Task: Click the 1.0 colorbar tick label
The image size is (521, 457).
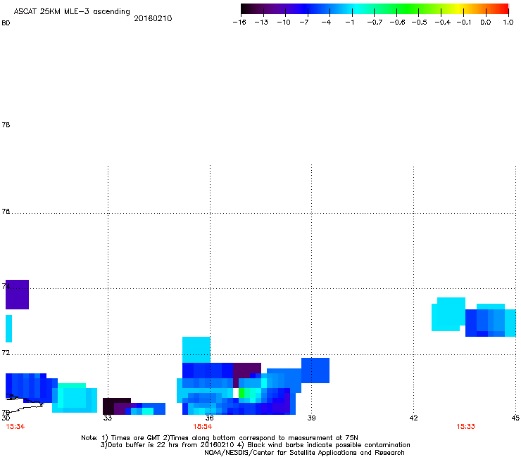Action: [508, 22]
